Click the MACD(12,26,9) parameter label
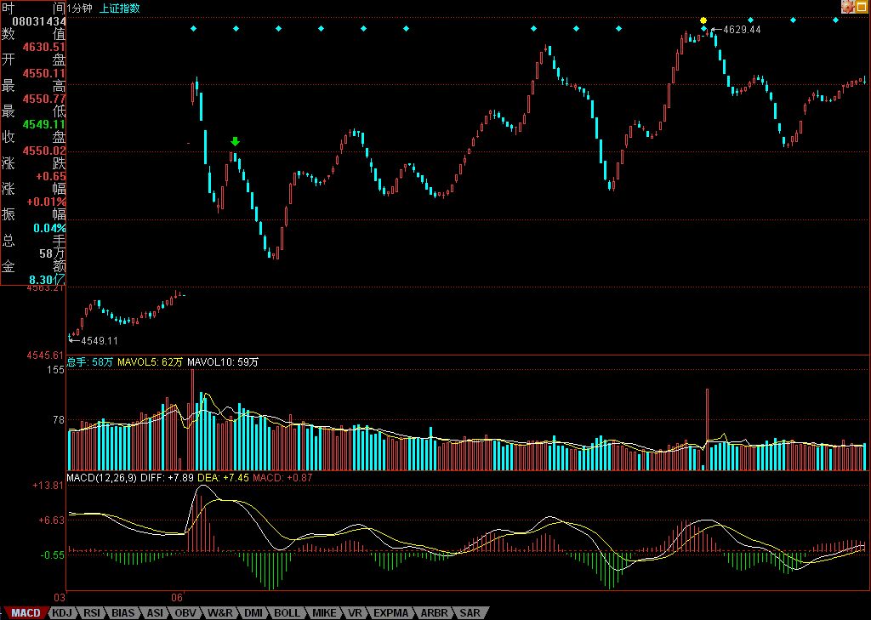871x620 pixels. click(x=102, y=478)
